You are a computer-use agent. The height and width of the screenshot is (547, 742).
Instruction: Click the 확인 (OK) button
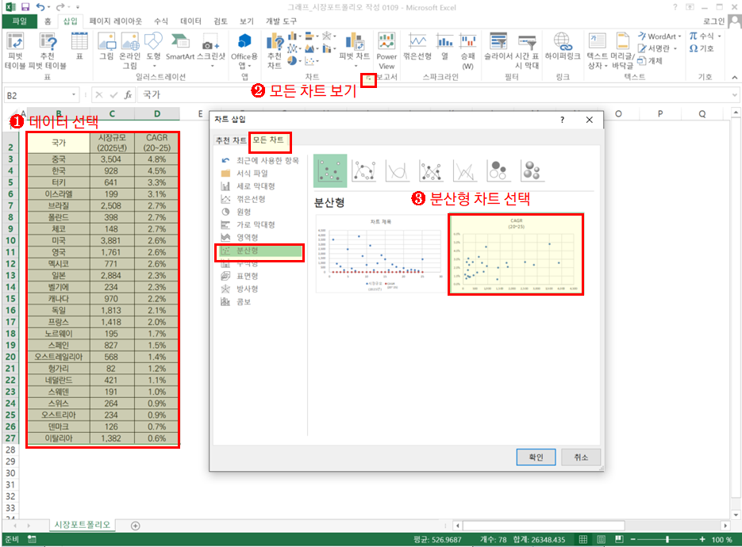(x=536, y=457)
